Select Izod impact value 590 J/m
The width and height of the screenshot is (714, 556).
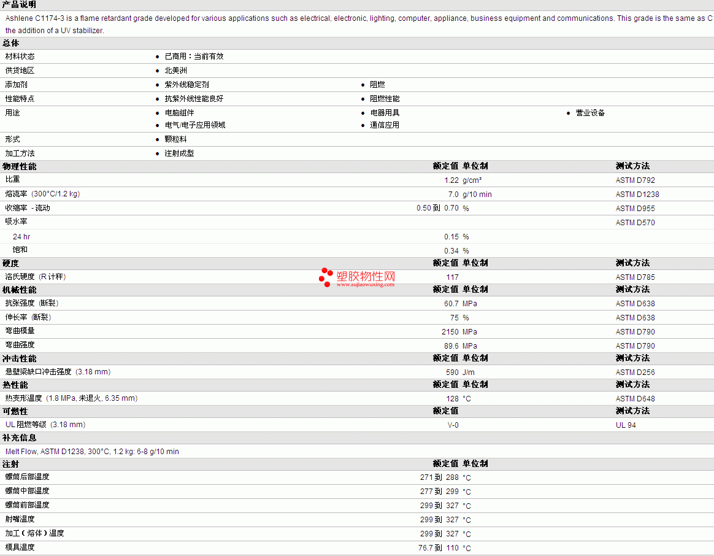click(x=460, y=373)
